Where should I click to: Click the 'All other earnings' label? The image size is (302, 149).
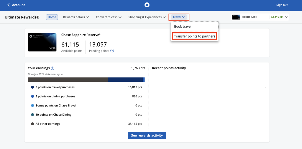point(48,124)
